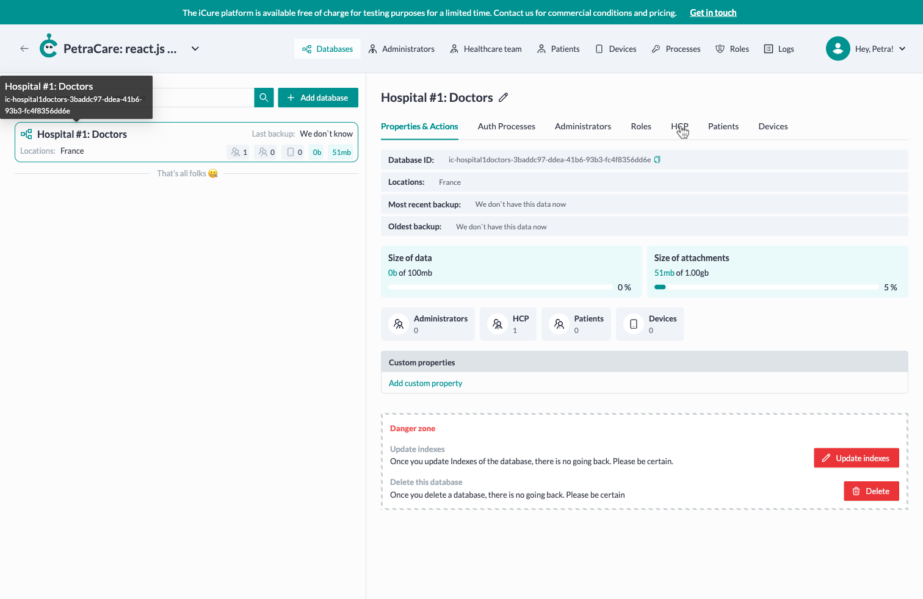Click the Patients stat card

pos(576,324)
